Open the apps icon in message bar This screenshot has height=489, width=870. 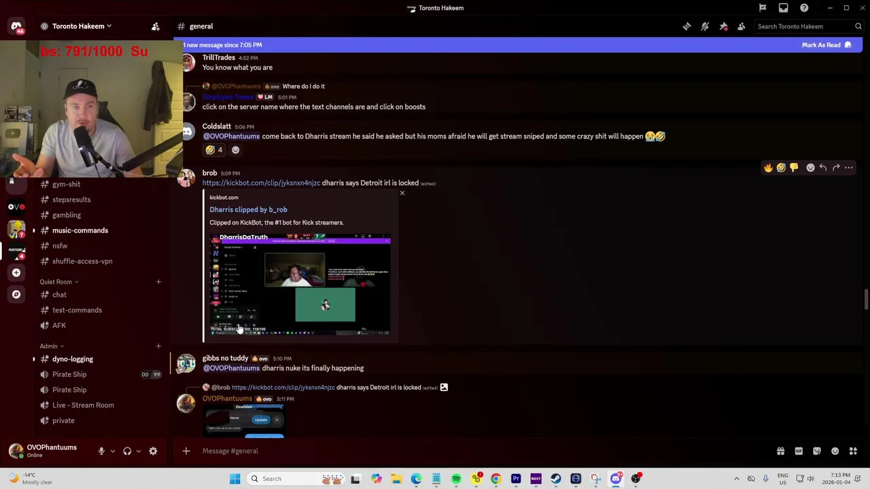tap(853, 451)
